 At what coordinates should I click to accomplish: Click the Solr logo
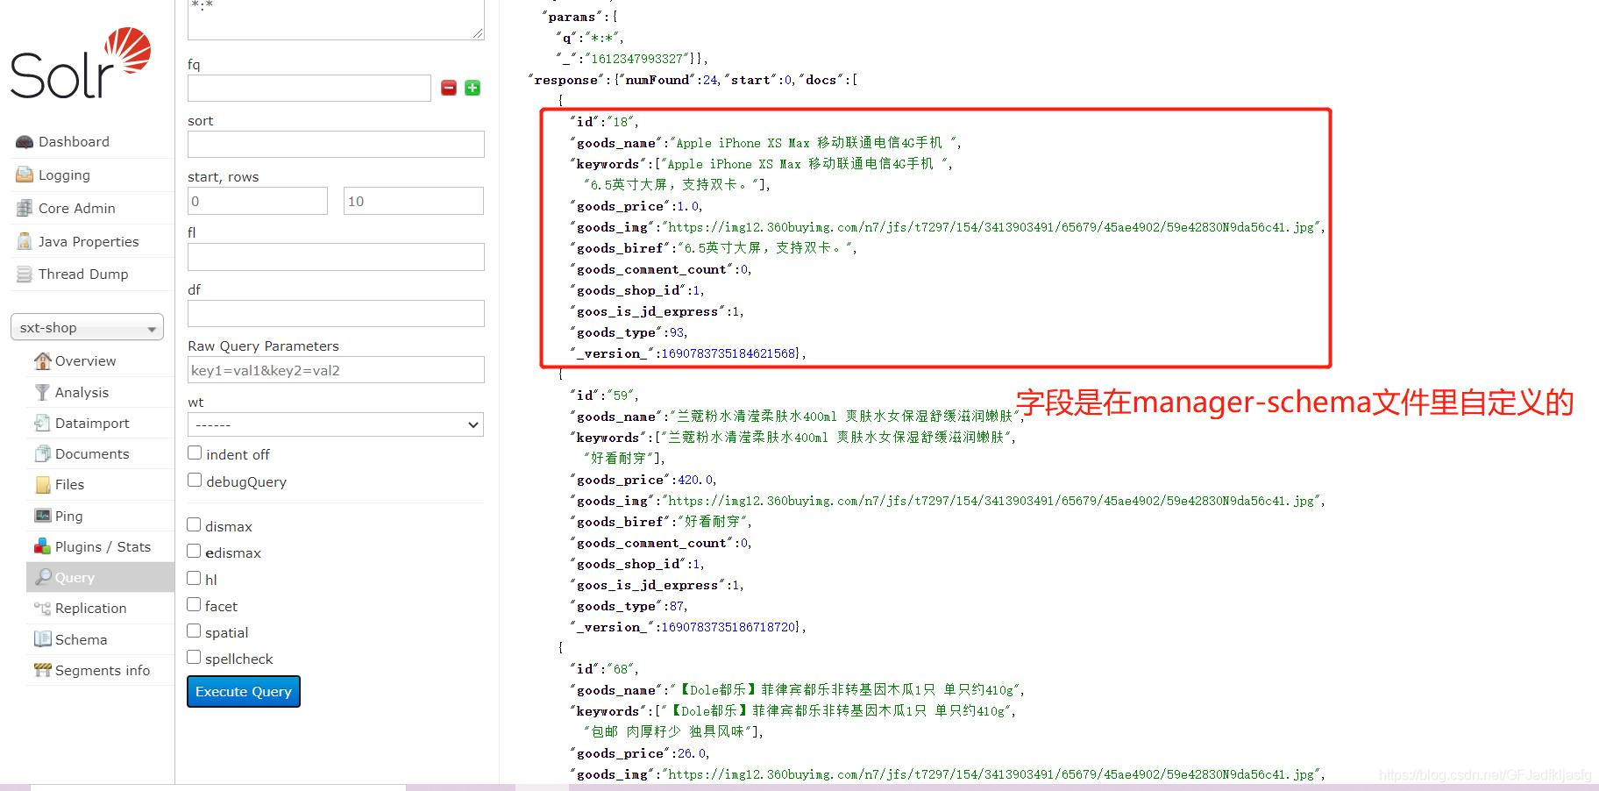point(81,63)
